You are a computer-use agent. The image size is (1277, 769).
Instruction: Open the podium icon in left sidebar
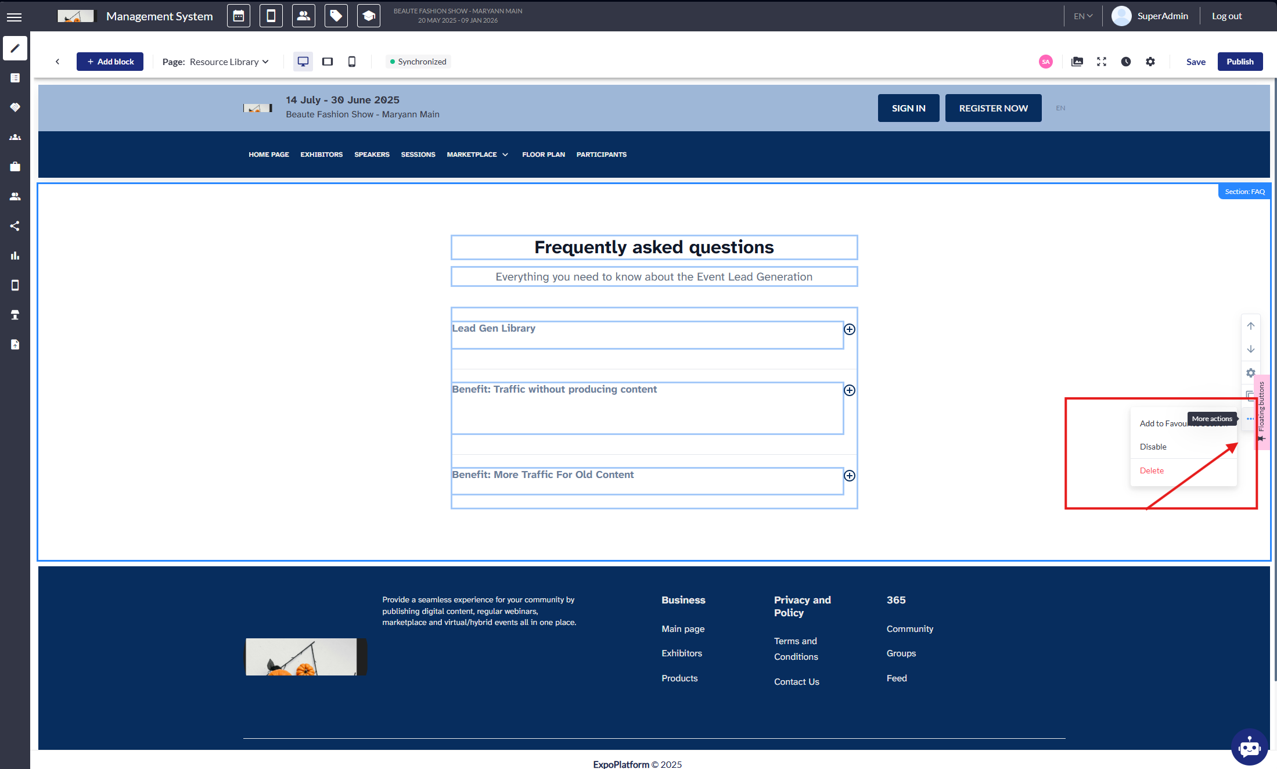[15, 315]
